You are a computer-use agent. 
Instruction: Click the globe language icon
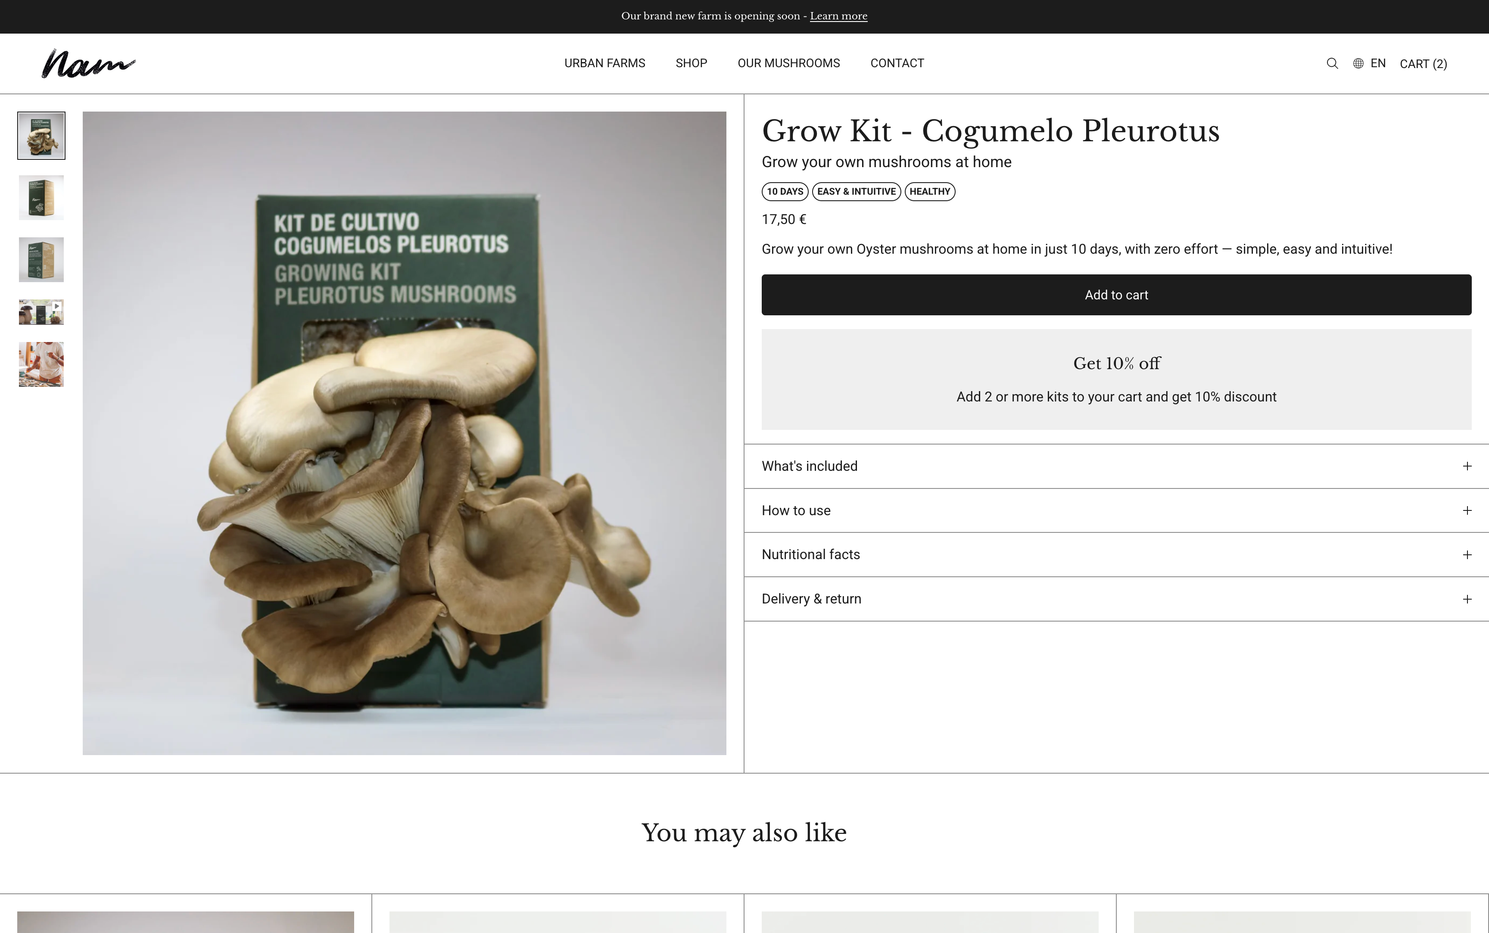(x=1358, y=64)
